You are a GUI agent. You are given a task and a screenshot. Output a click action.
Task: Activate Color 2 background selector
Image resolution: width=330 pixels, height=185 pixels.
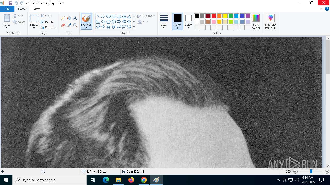188,22
